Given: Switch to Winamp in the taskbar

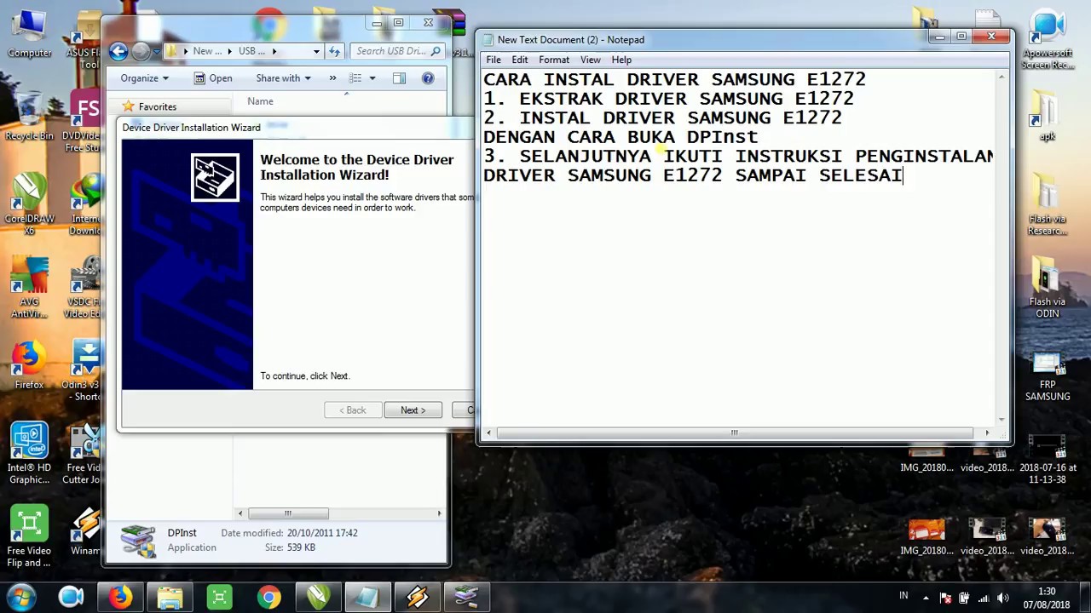Looking at the screenshot, I should pyautogui.click(x=418, y=598).
